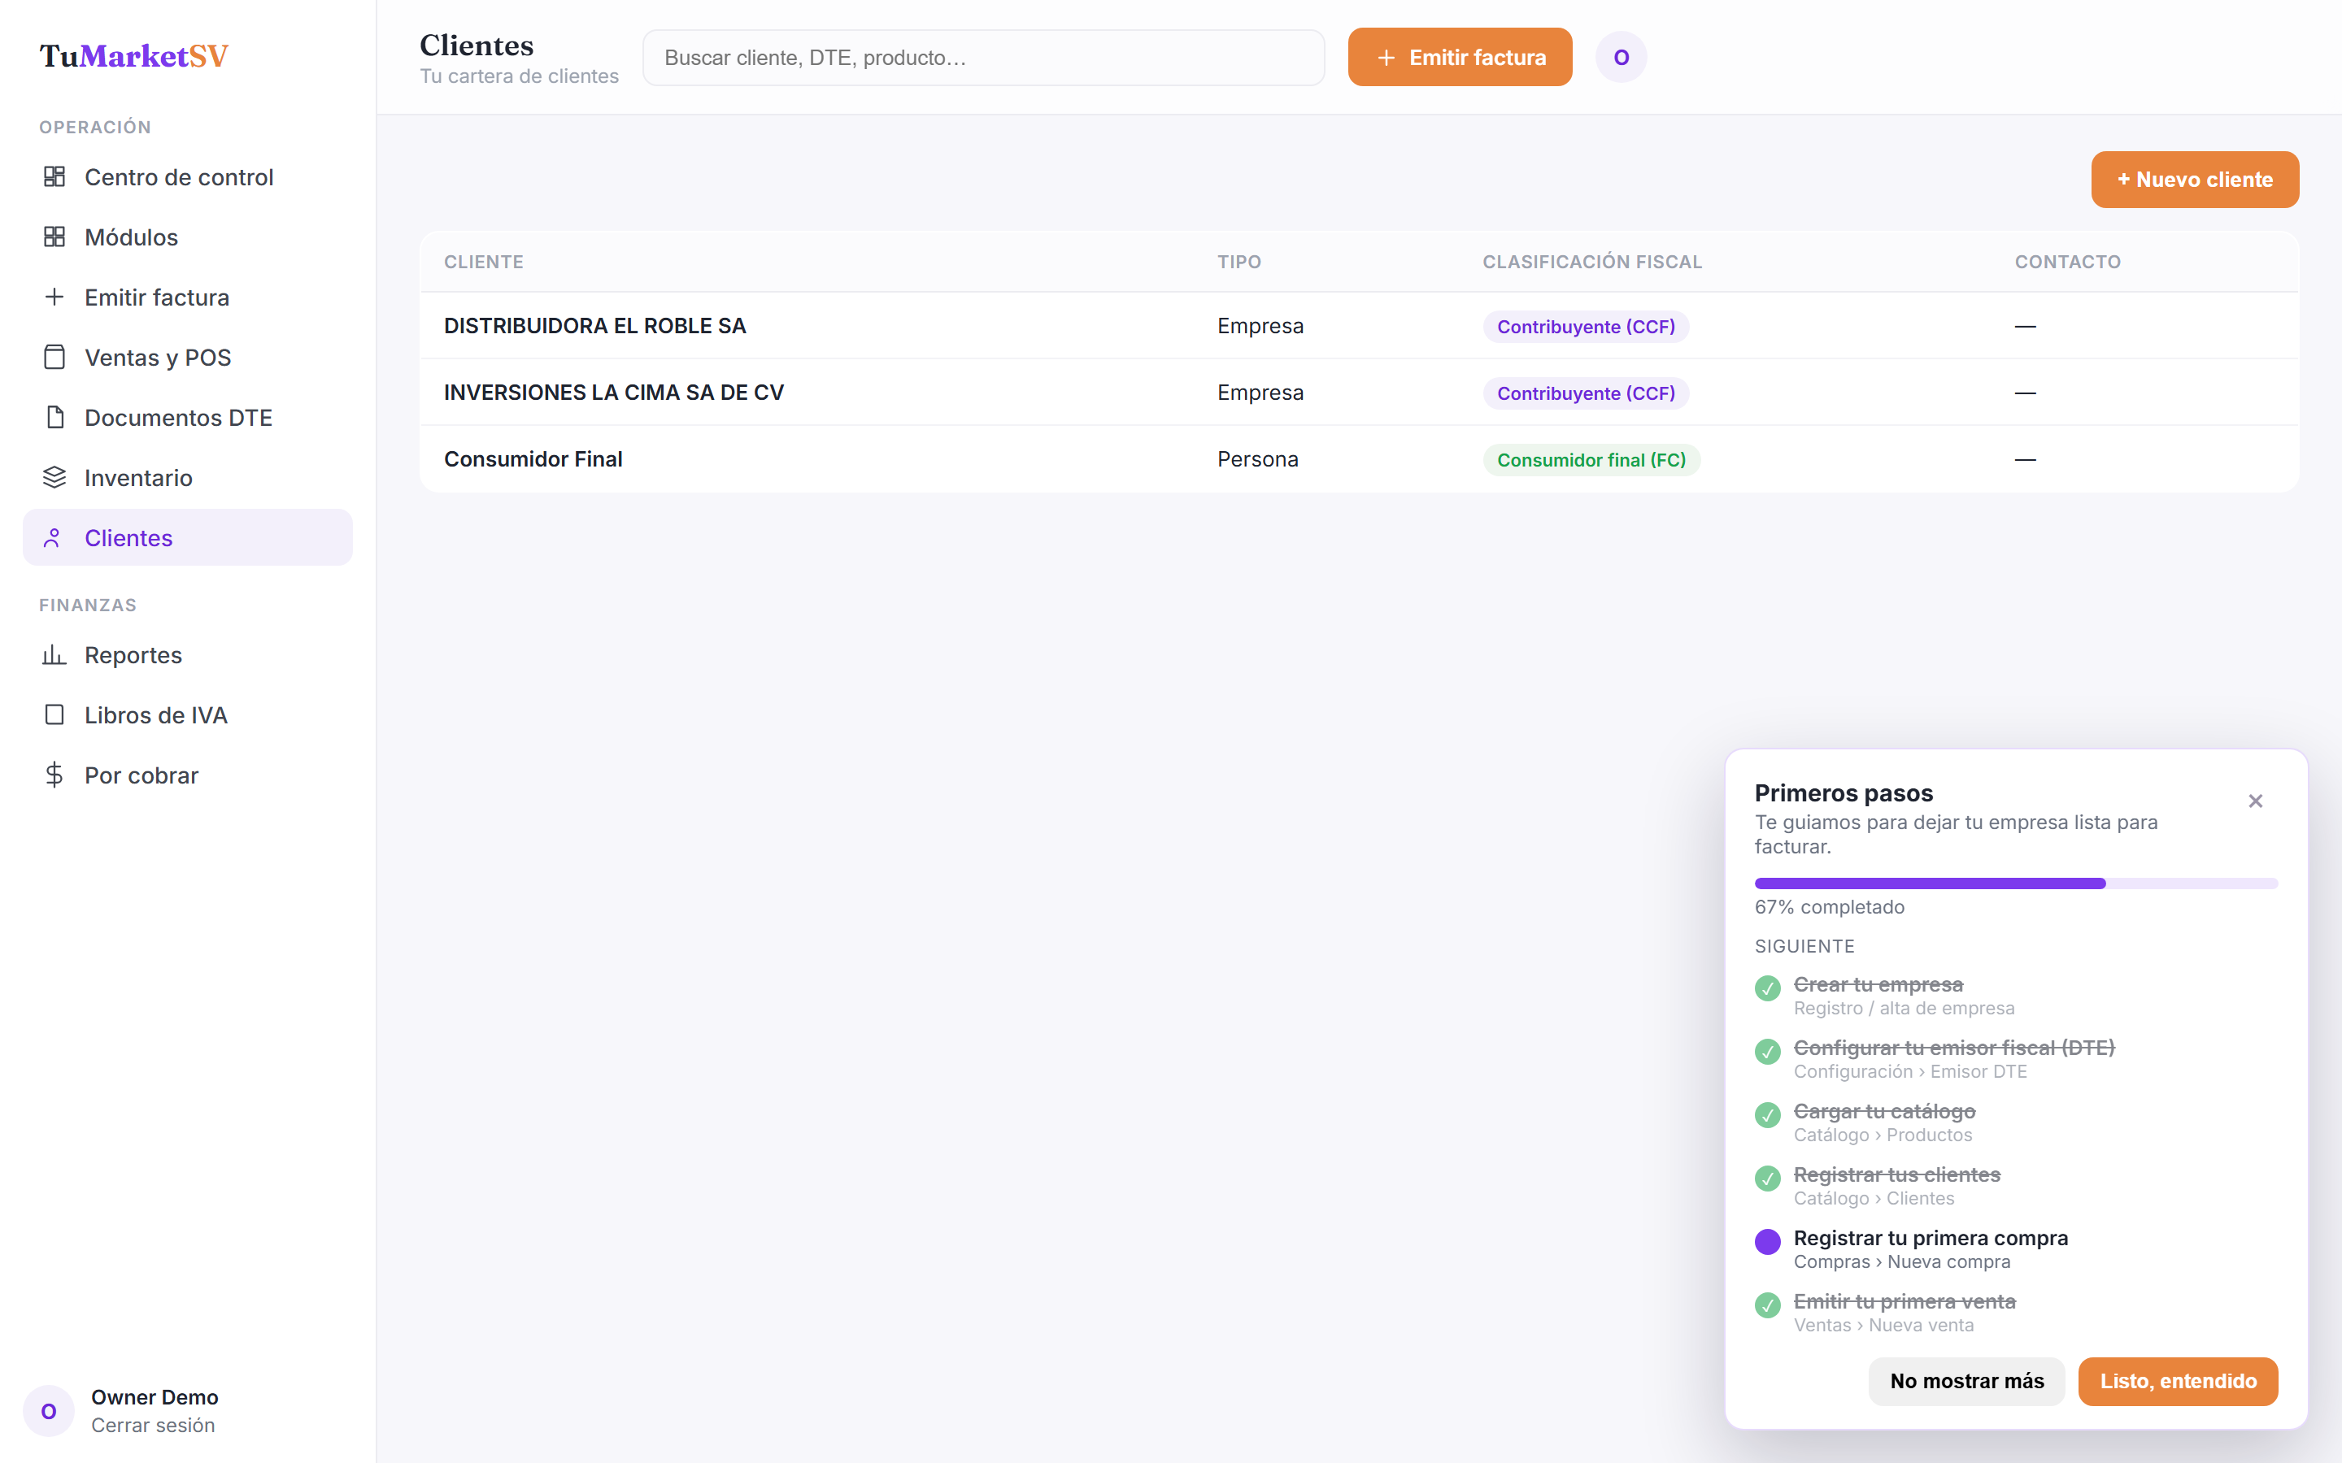Close the Primeros pasos panel
Viewport: 2342px width, 1463px height.
pyautogui.click(x=2255, y=801)
